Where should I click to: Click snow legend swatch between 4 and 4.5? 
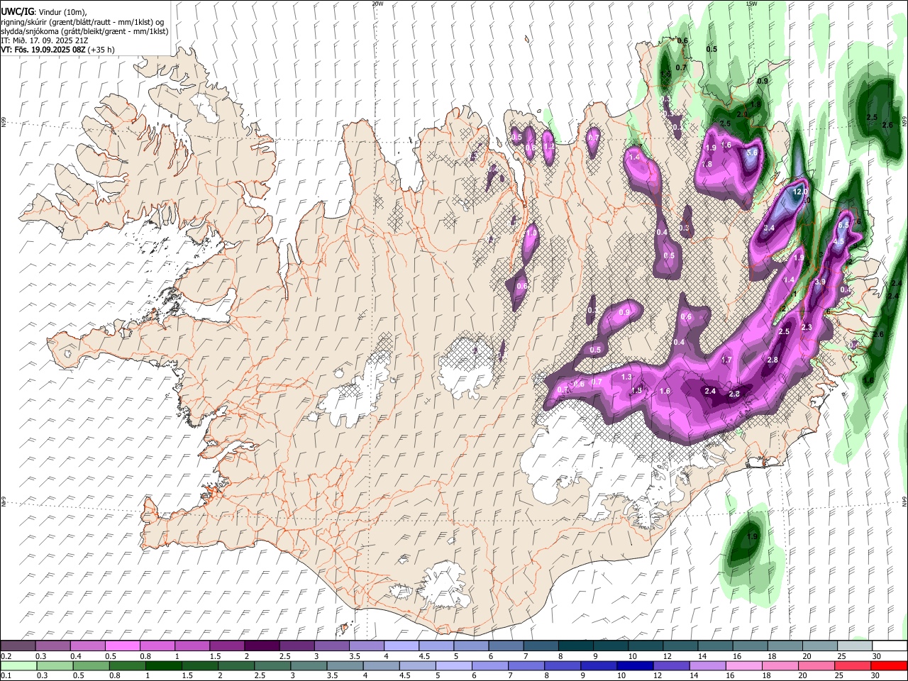(x=402, y=646)
